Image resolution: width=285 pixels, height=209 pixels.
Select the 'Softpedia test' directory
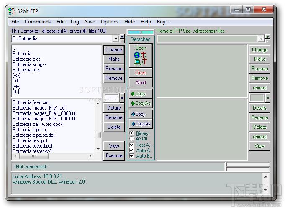26,70
